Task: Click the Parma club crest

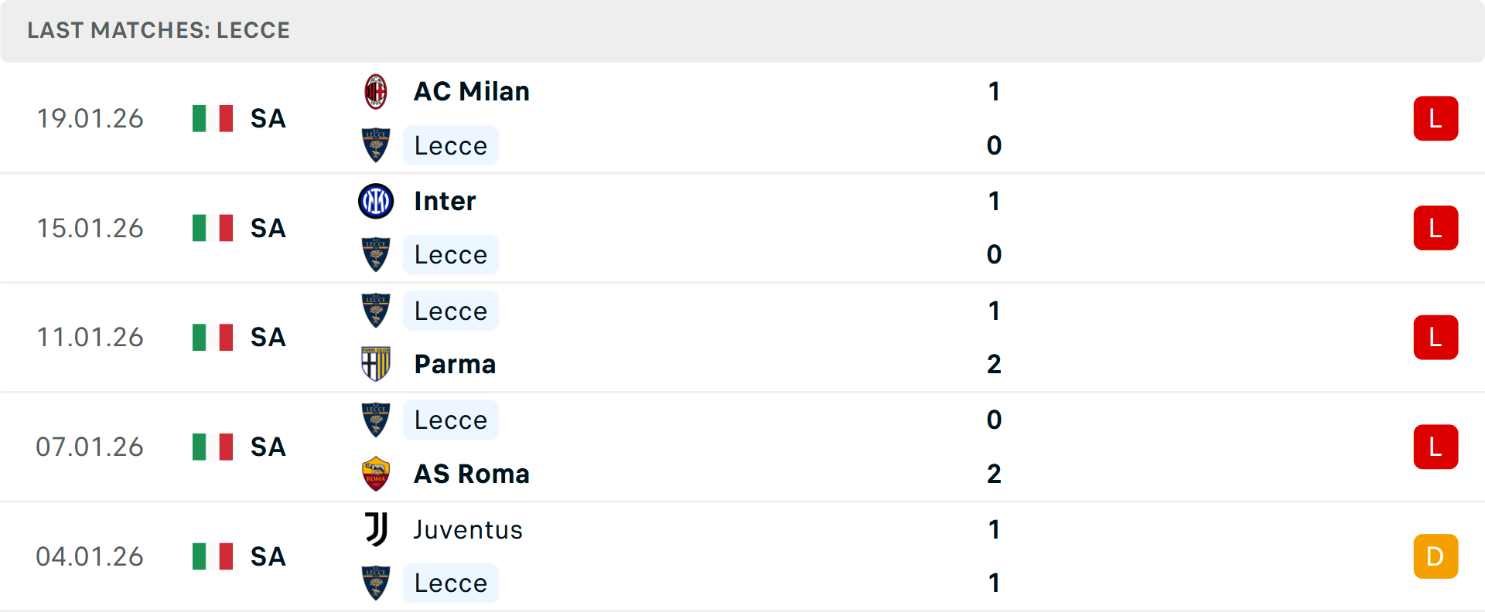Action: point(376,364)
